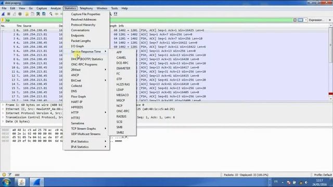
Task: Open capture options gear icon
Action: click(x=20, y=14)
